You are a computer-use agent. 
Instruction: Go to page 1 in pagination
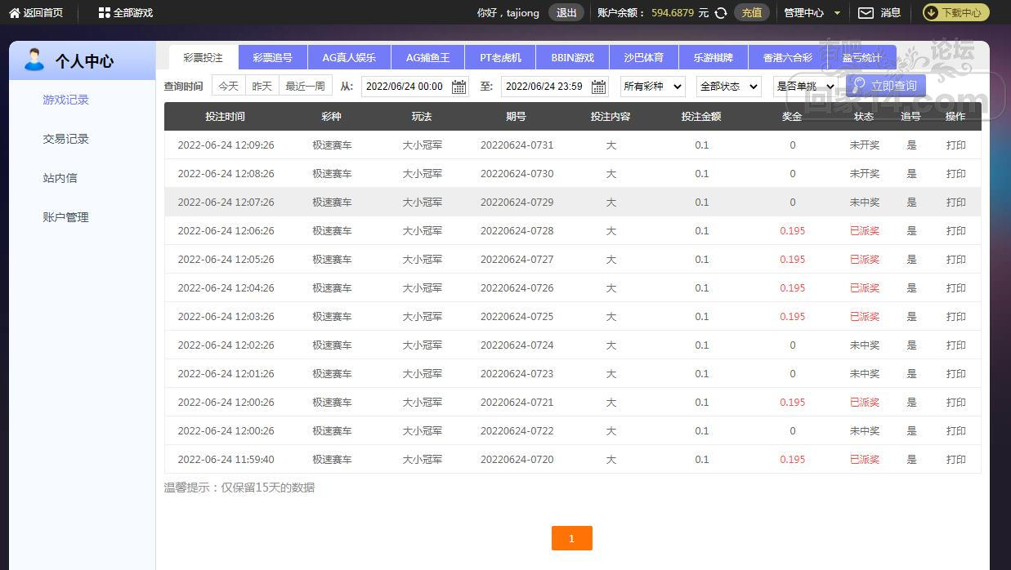[571, 538]
